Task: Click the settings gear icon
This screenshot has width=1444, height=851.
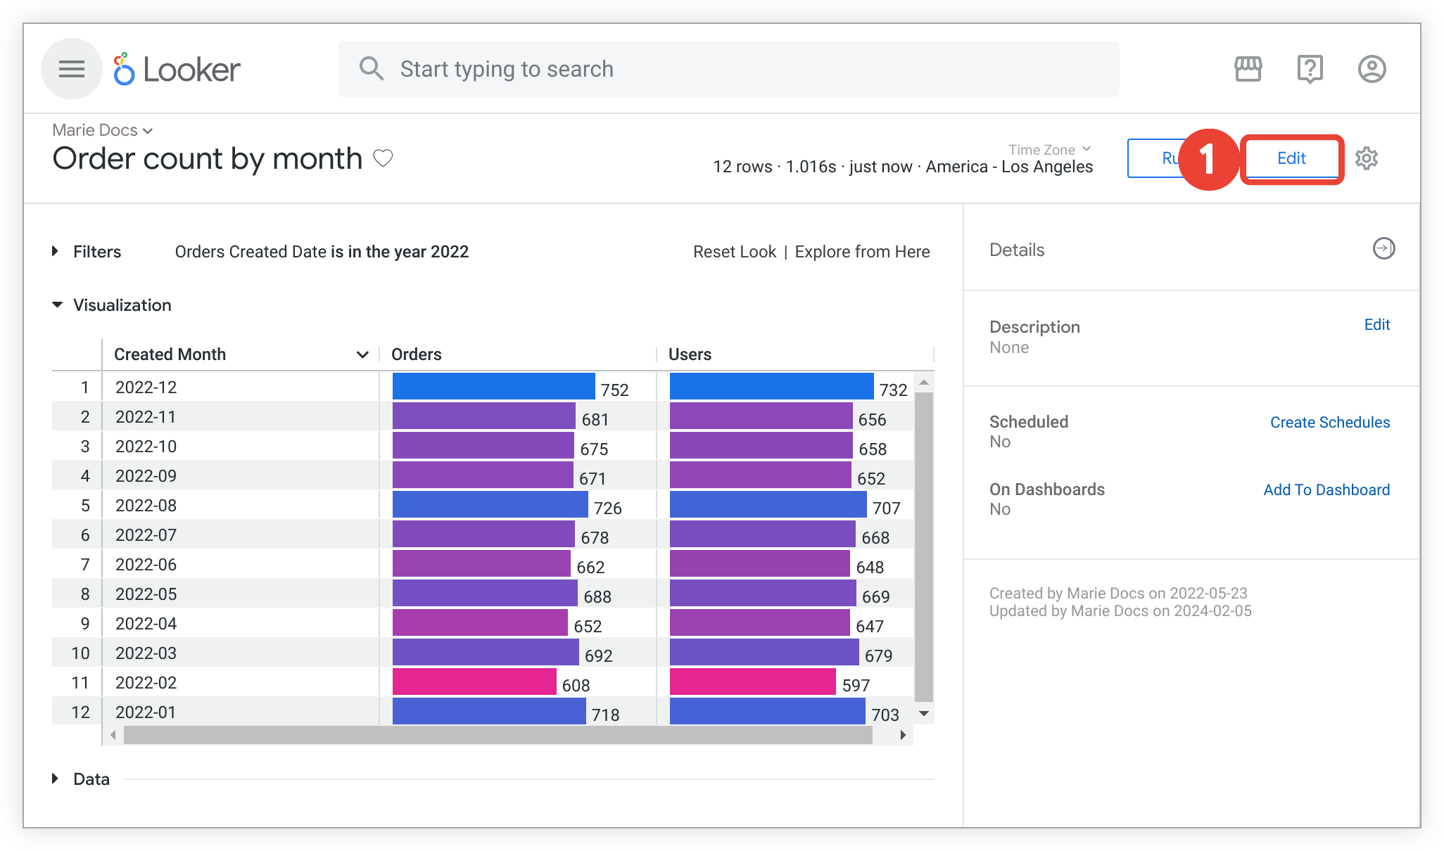Action: [1369, 158]
